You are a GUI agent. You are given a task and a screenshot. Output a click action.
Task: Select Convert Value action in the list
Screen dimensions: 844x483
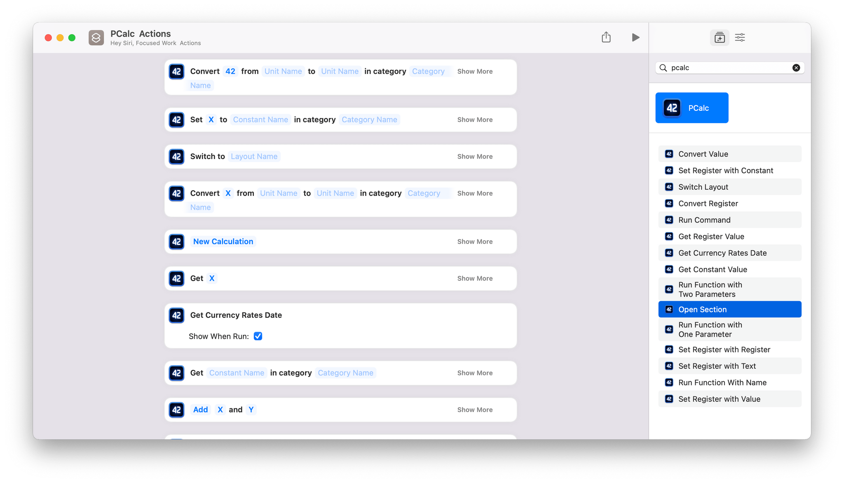point(730,154)
